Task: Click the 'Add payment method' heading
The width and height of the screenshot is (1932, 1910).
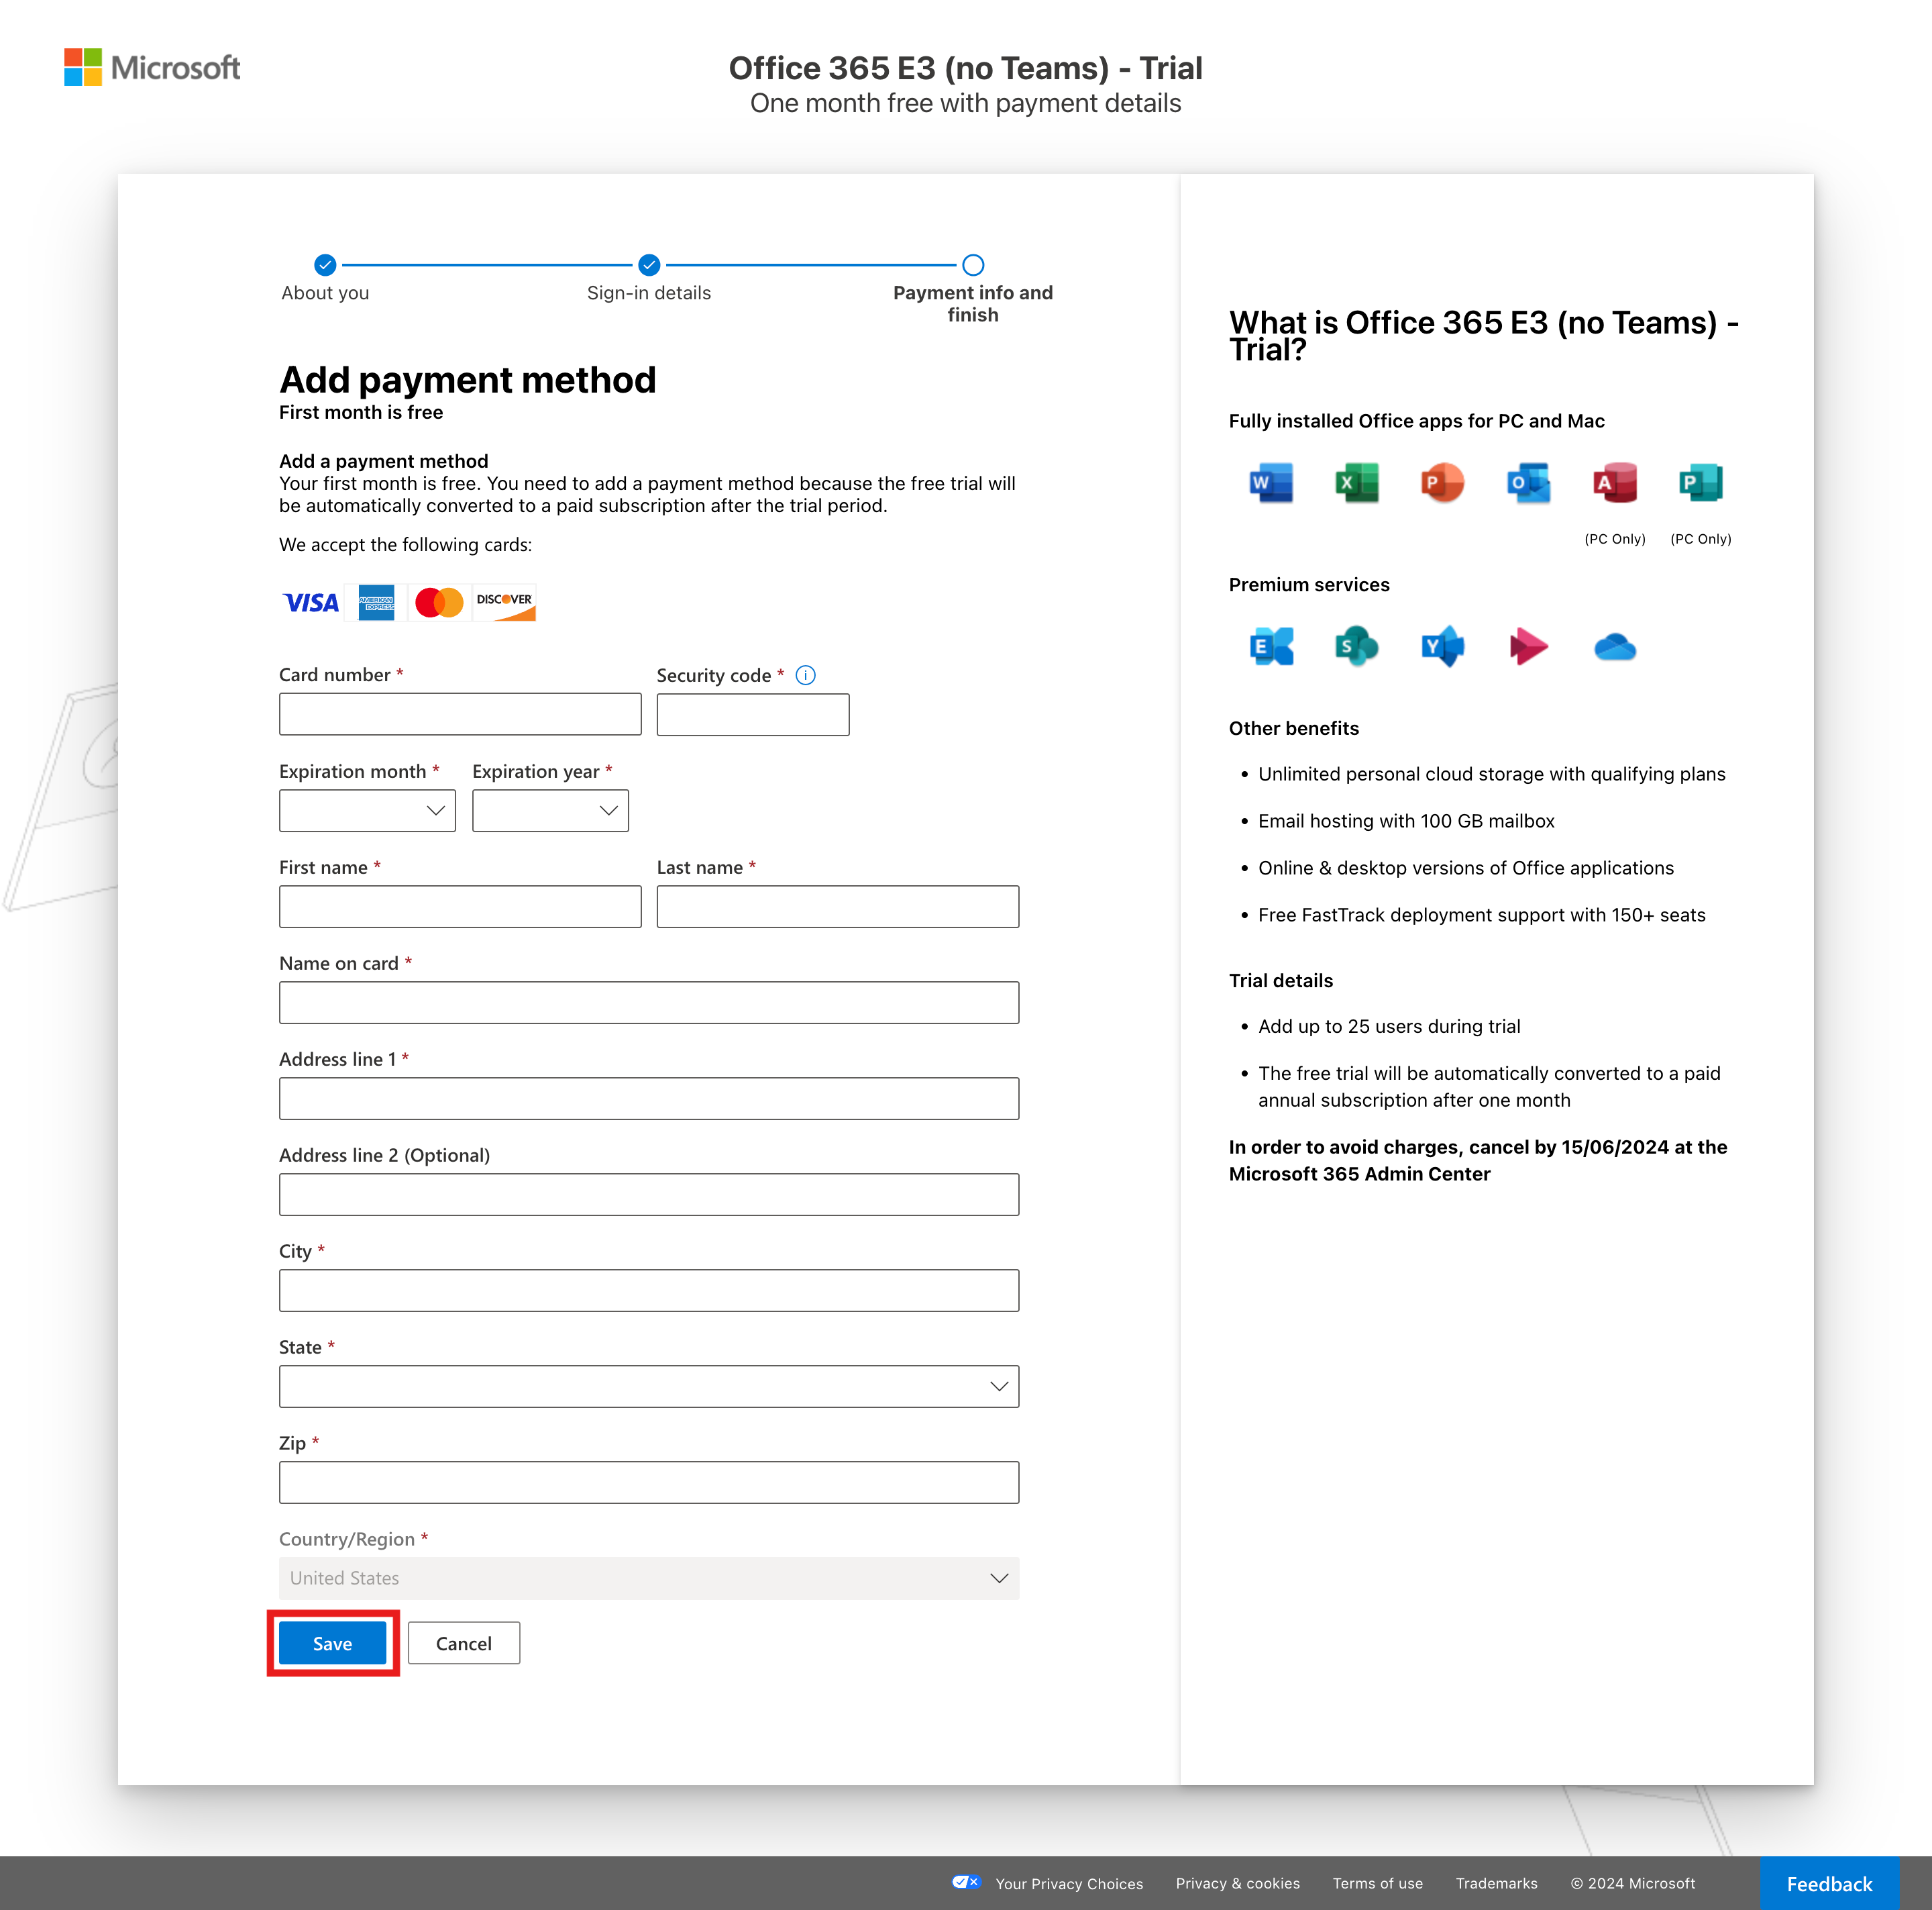Action: coord(467,381)
